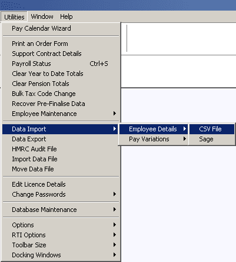This screenshot has width=236, height=262.
Task: Choose Move Data File
Action: point(61,169)
